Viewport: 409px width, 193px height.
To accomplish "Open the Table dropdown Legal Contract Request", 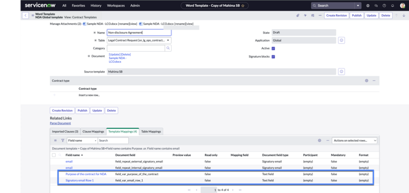I will point(139,40).
